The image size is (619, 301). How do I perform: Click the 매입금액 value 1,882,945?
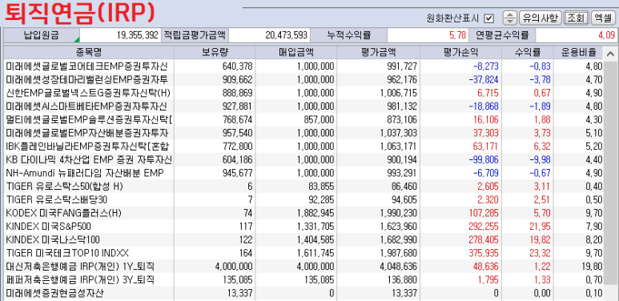(316, 214)
